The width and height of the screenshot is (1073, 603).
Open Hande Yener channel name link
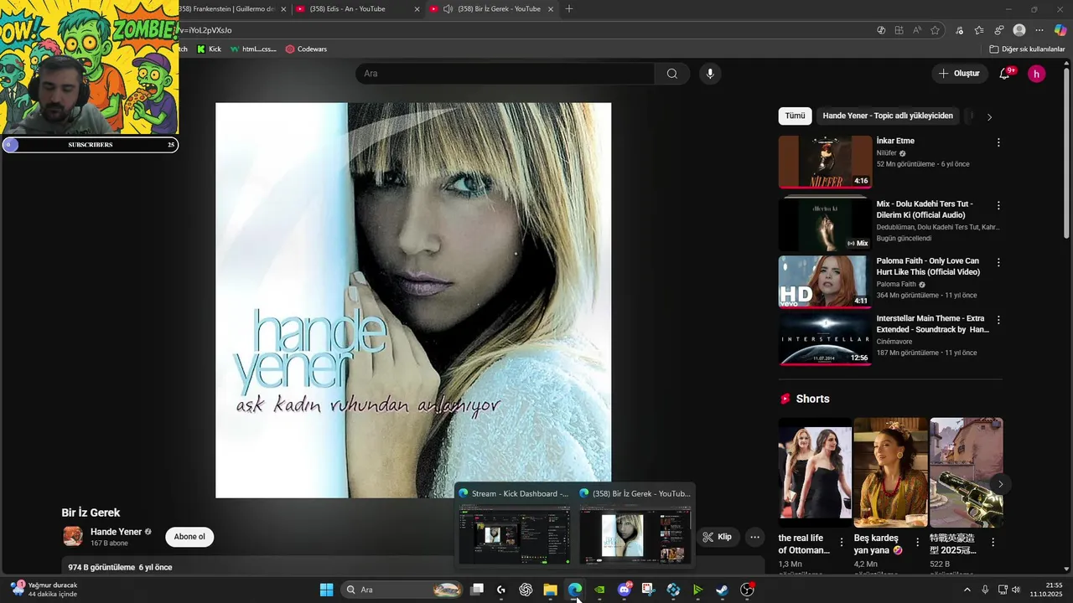[x=116, y=532]
